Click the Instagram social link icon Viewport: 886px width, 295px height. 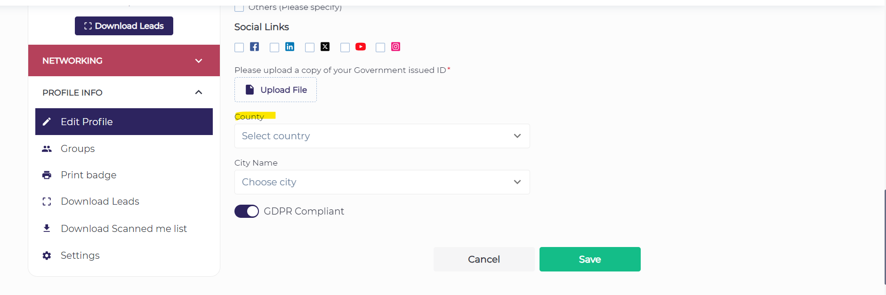pyautogui.click(x=396, y=47)
